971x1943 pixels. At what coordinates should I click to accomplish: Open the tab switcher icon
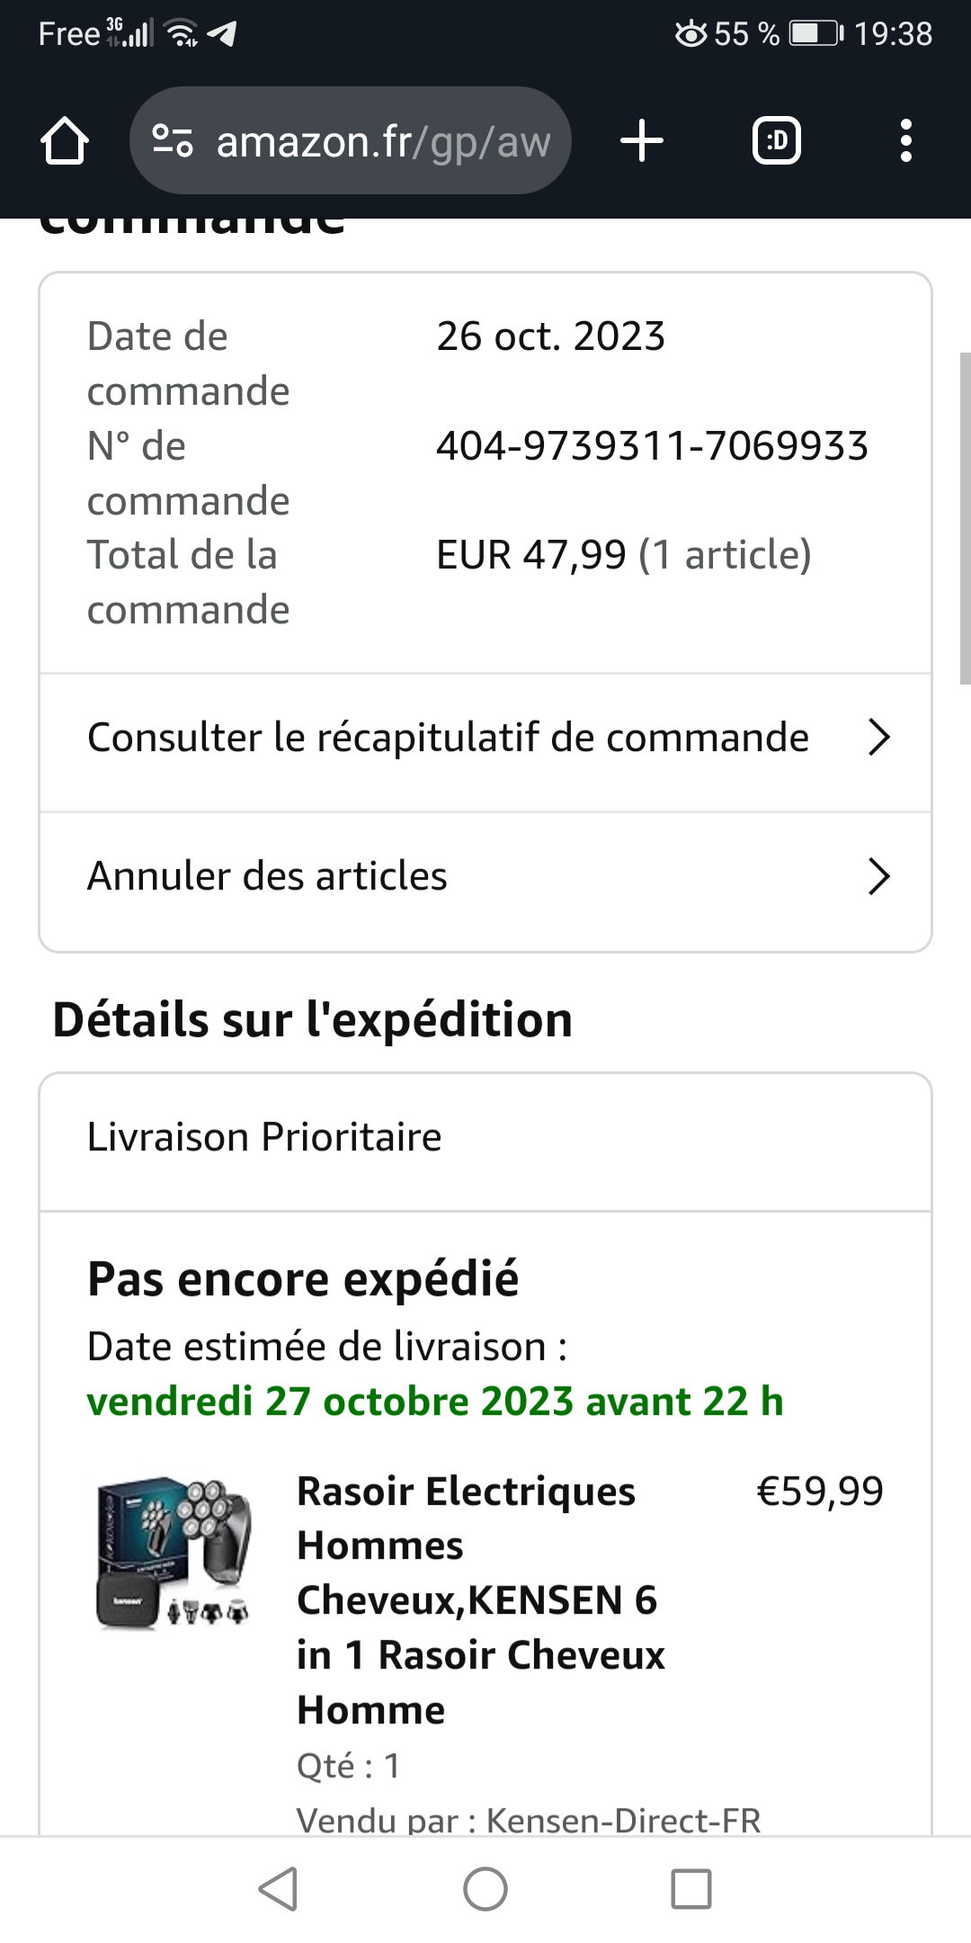point(776,141)
